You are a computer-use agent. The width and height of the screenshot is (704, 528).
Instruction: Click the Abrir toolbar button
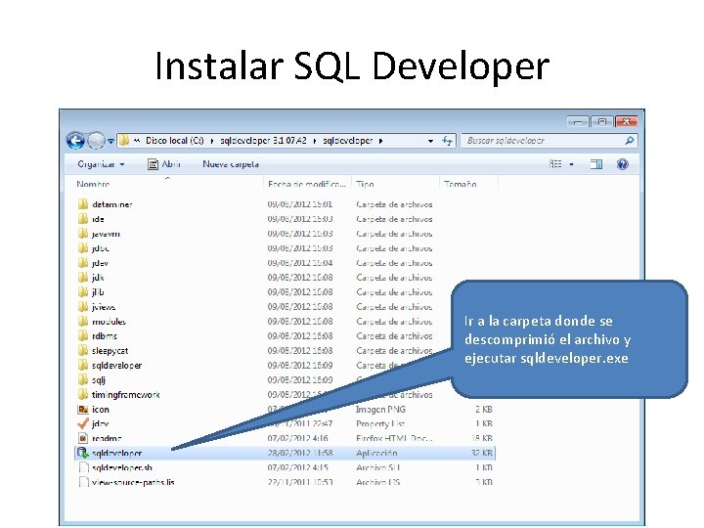164,164
